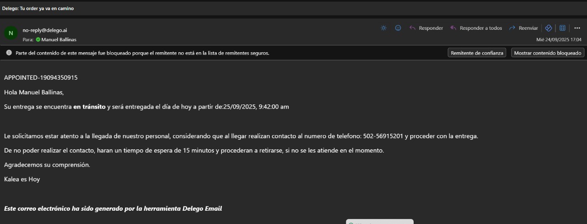Click the phone number 502-56915201

point(383,136)
